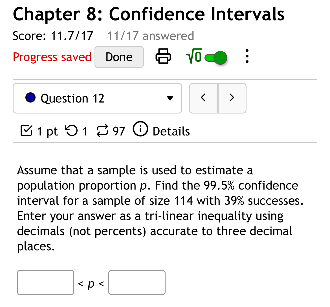
Task: Select the Chapter 8 header title
Action: click(149, 14)
